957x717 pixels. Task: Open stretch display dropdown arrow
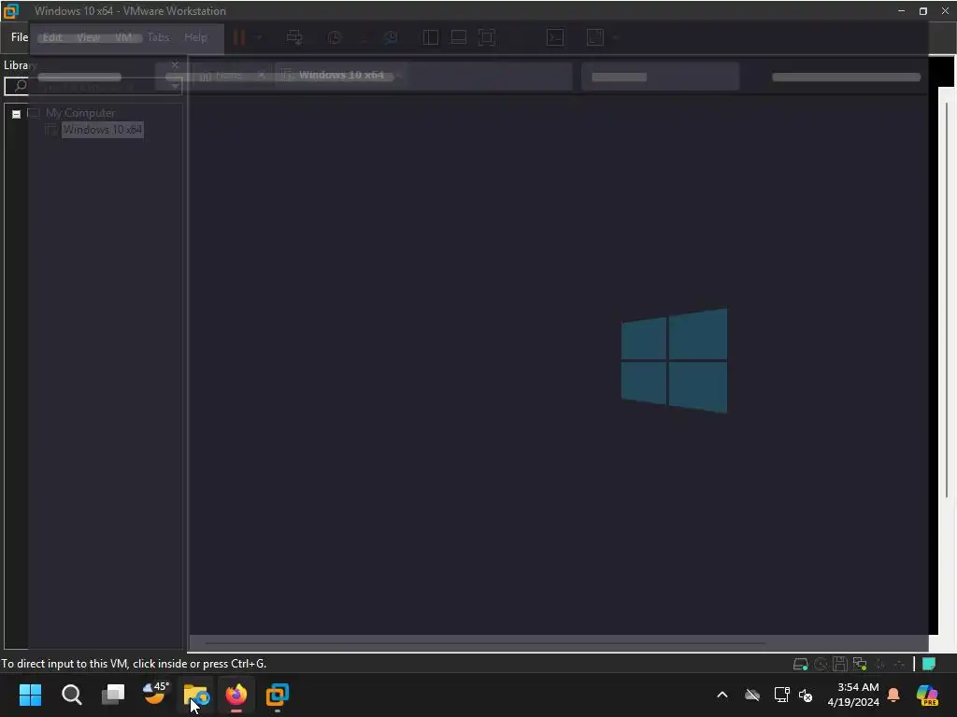(x=615, y=37)
